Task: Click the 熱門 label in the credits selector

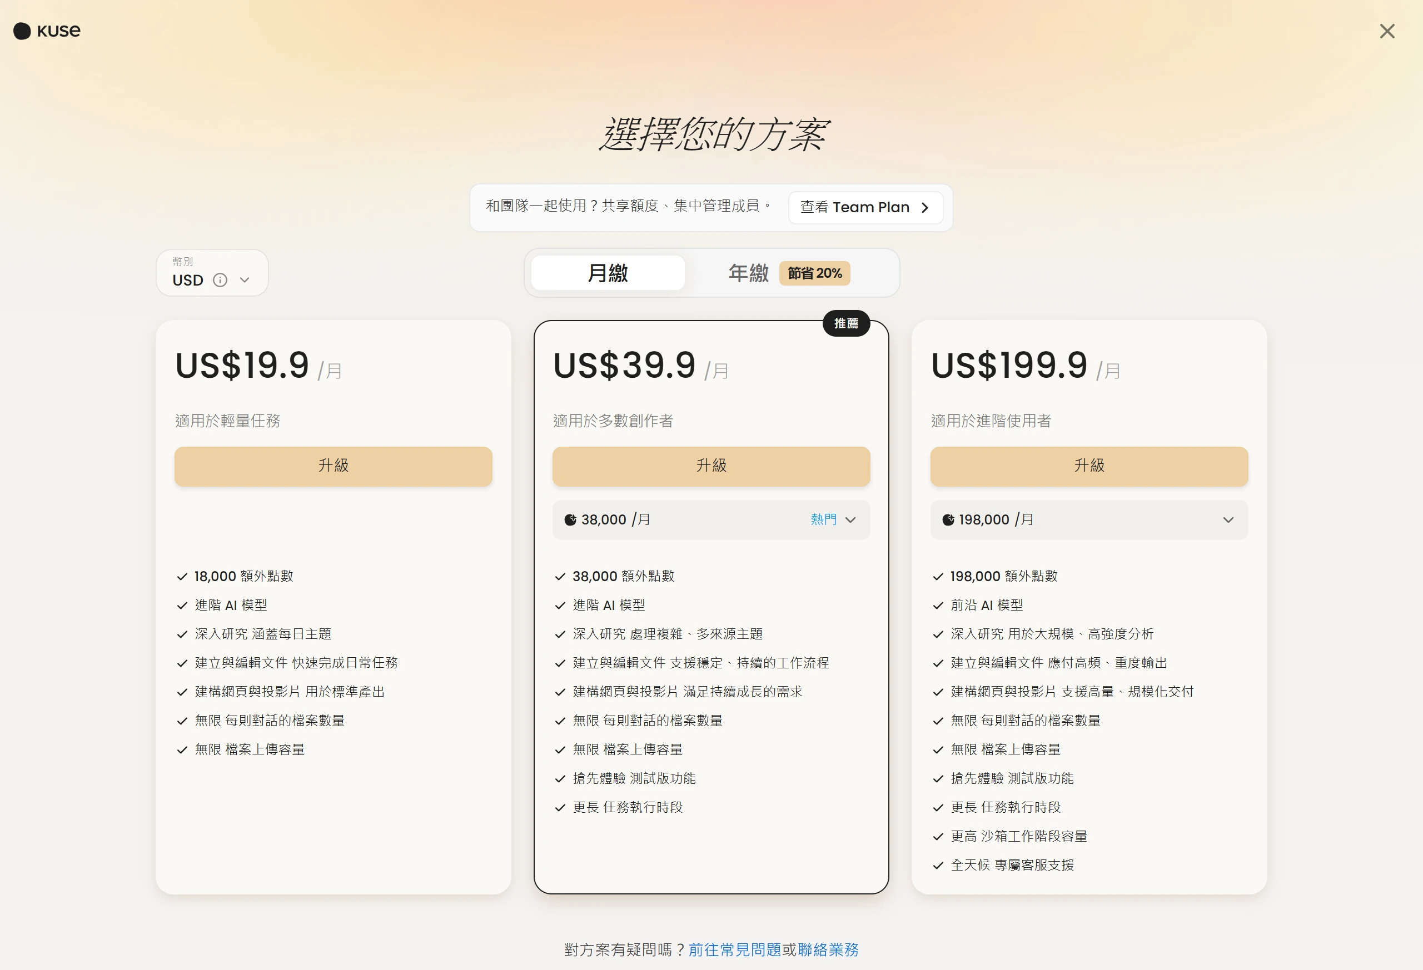Action: click(824, 519)
